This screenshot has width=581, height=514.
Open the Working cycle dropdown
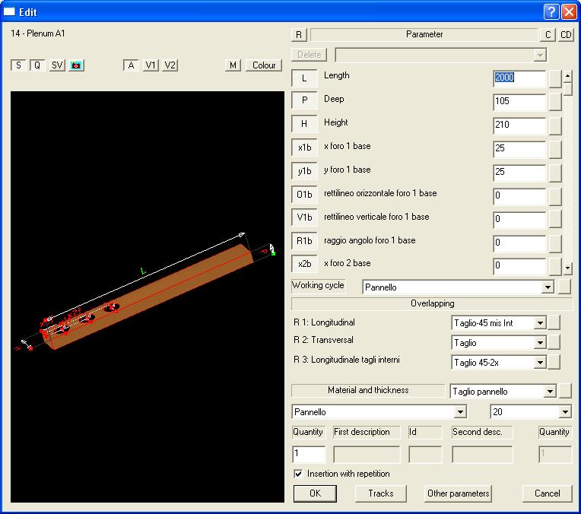547,287
